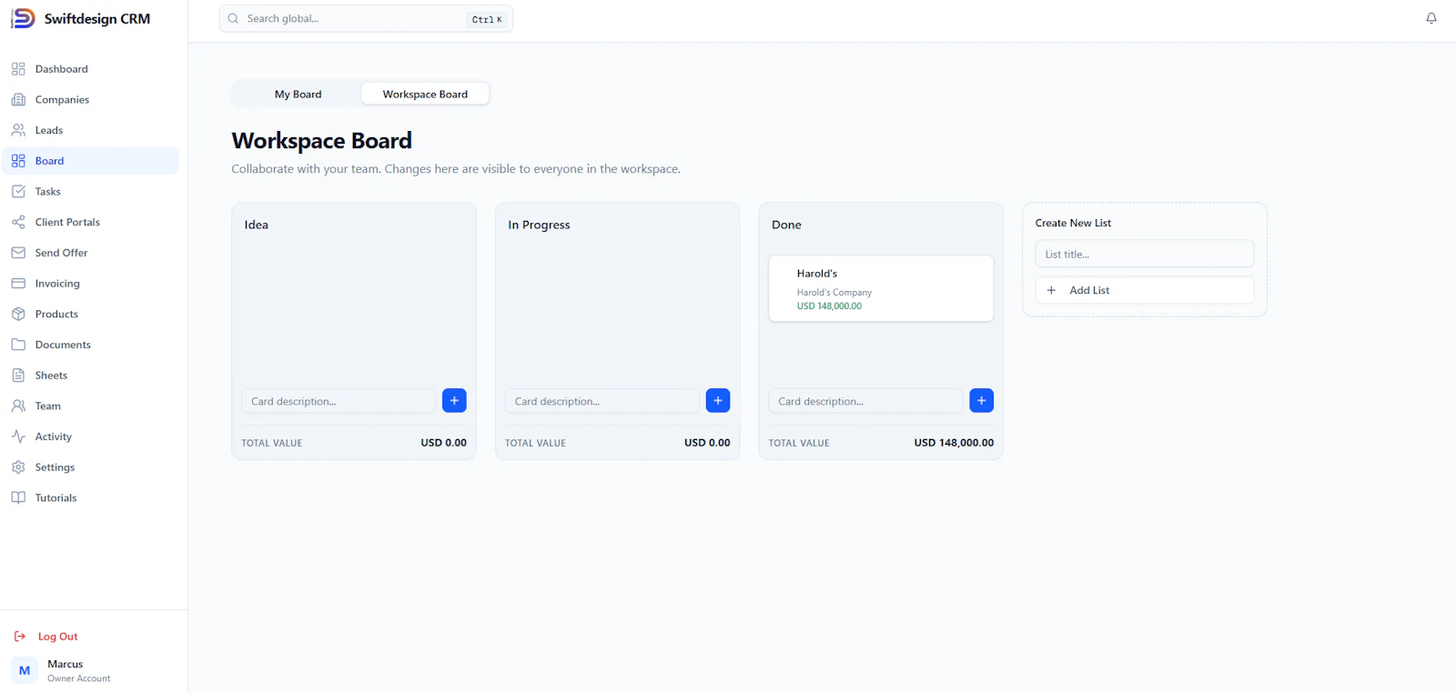Focus the List title input
This screenshot has height=693, width=1456.
[1144, 254]
